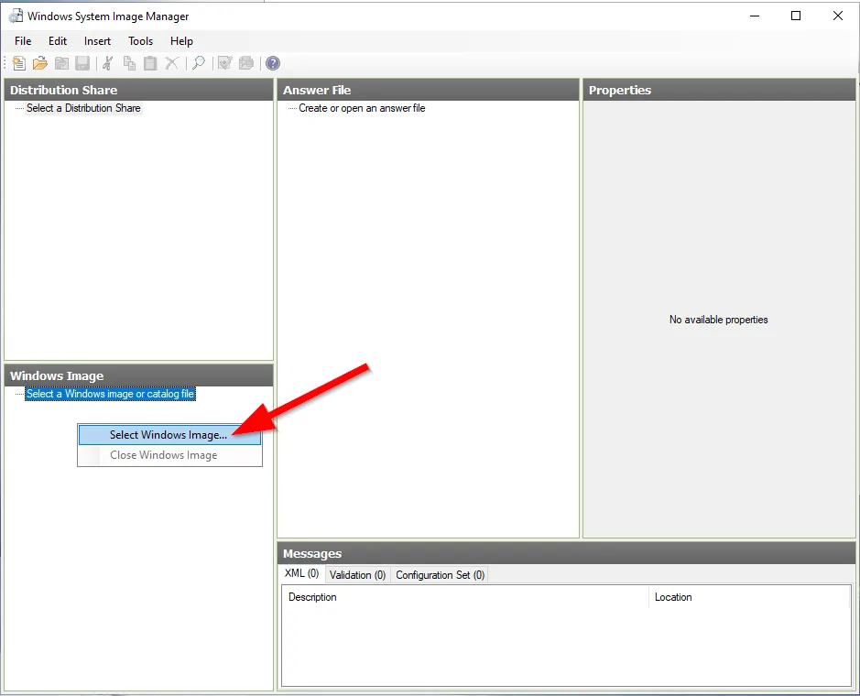This screenshot has height=696, width=860.
Task: Switch to the Validation (0) tab
Action: point(357,575)
